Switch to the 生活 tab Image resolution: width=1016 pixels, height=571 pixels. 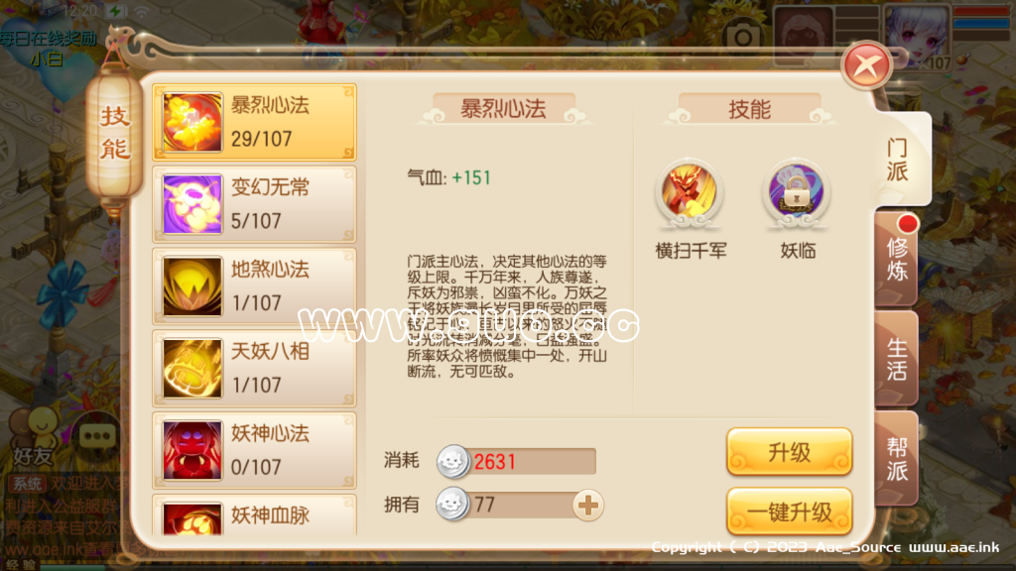[897, 359]
